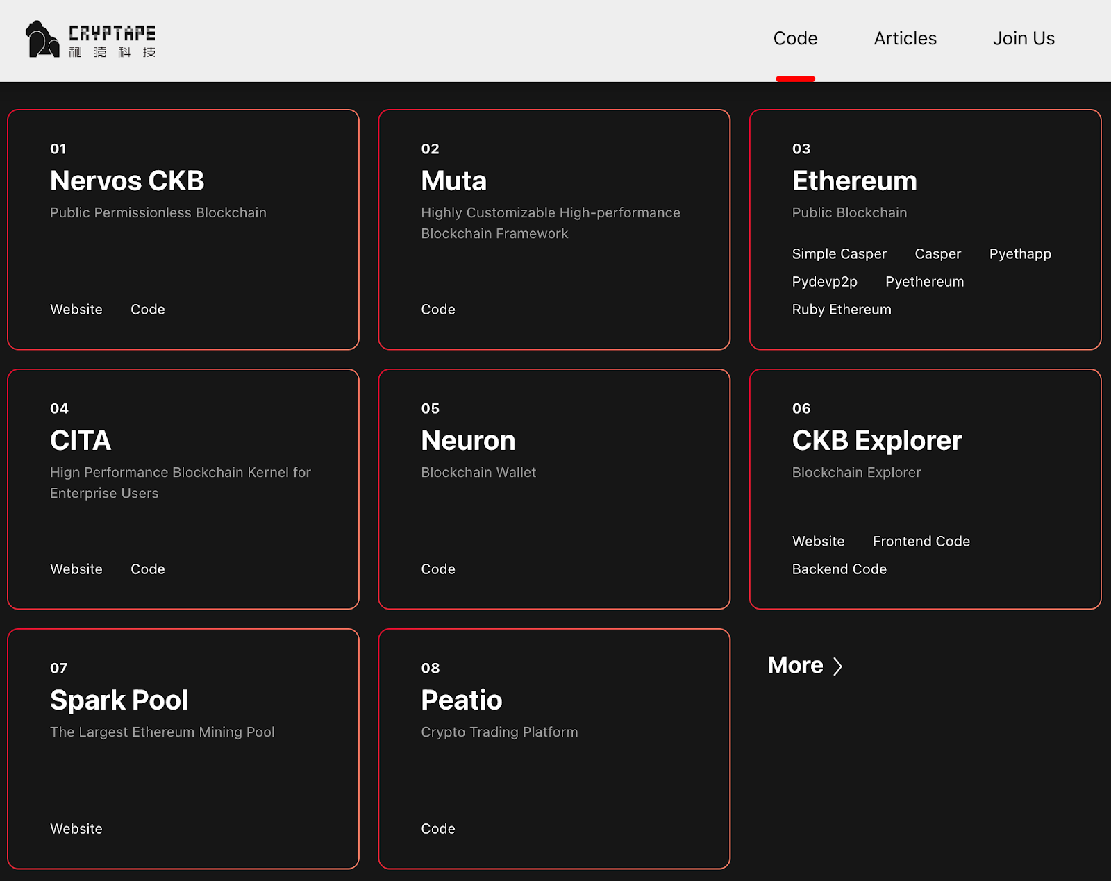Click the Nervos CKB card title
Viewport: 1111px width, 881px height.
click(x=127, y=181)
